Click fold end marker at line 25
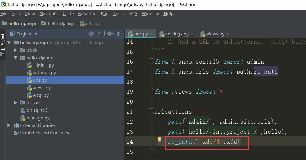The image size is (306, 160). [x=151, y=151]
